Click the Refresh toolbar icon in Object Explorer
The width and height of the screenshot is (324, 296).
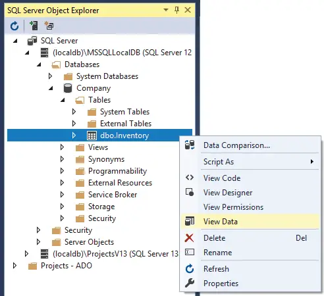(14, 26)
